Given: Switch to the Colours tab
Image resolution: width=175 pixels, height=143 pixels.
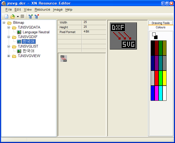Looking at the screenshot, I should (x=161, y=27).
